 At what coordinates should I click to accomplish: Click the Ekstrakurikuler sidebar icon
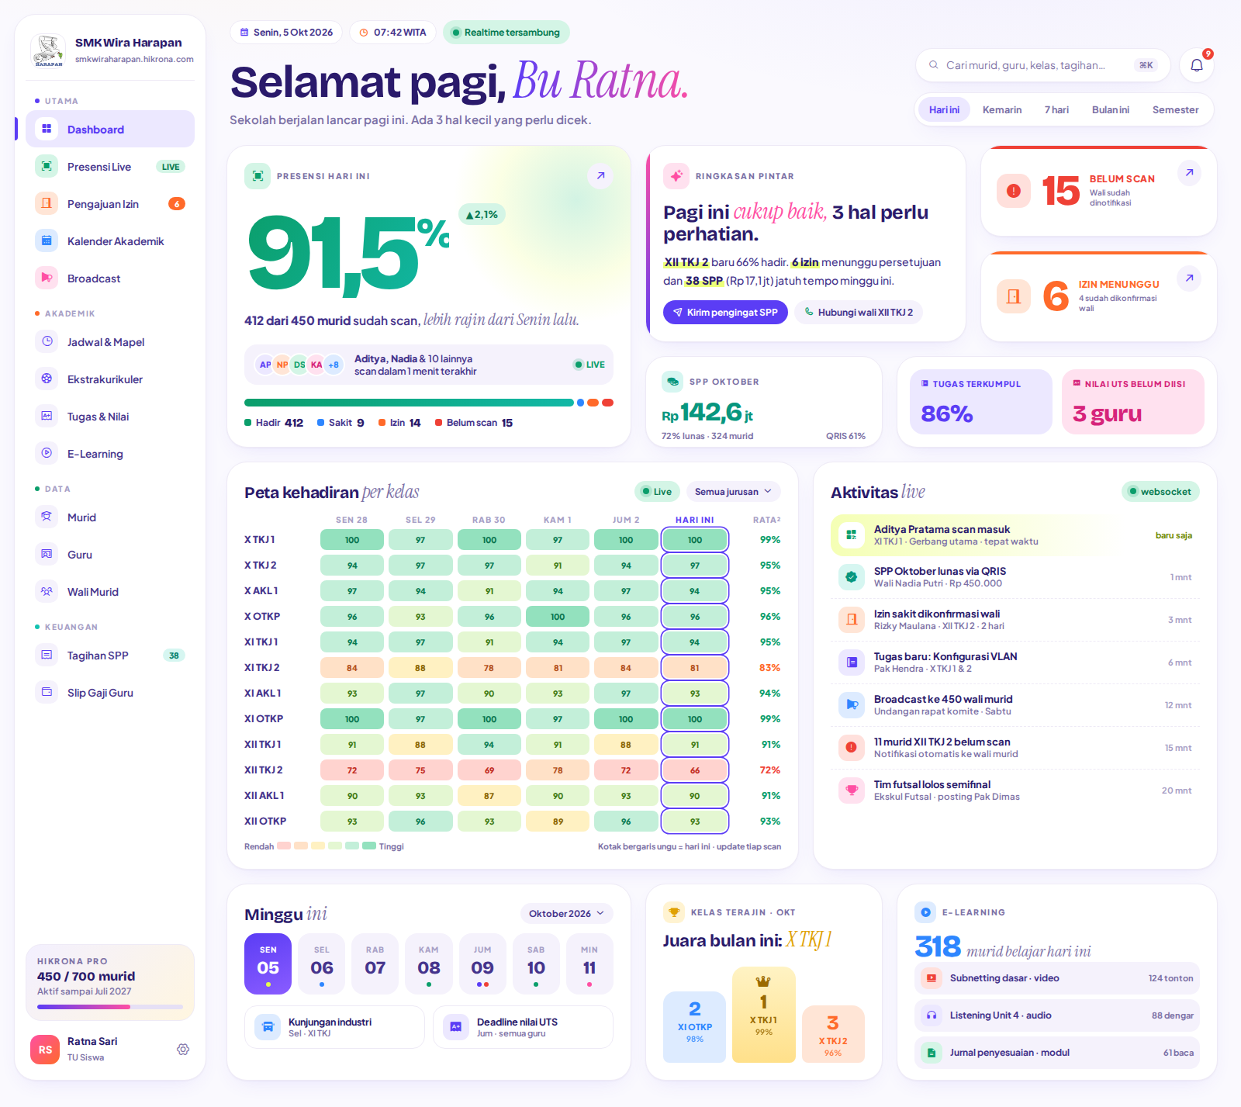click(47, 379)
